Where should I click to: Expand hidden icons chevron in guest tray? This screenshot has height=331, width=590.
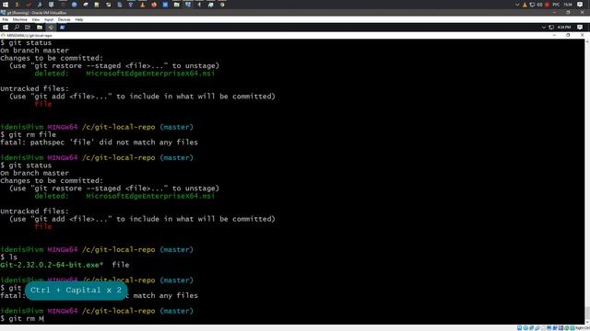point(544,27)
